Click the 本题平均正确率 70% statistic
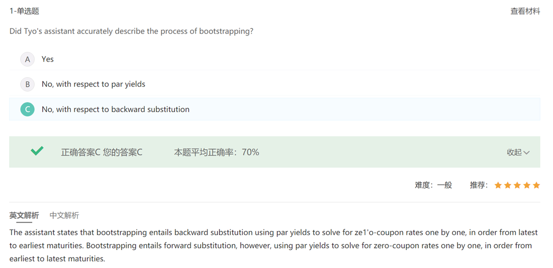This screenshot has height=268, width=553. pos(217,152)
